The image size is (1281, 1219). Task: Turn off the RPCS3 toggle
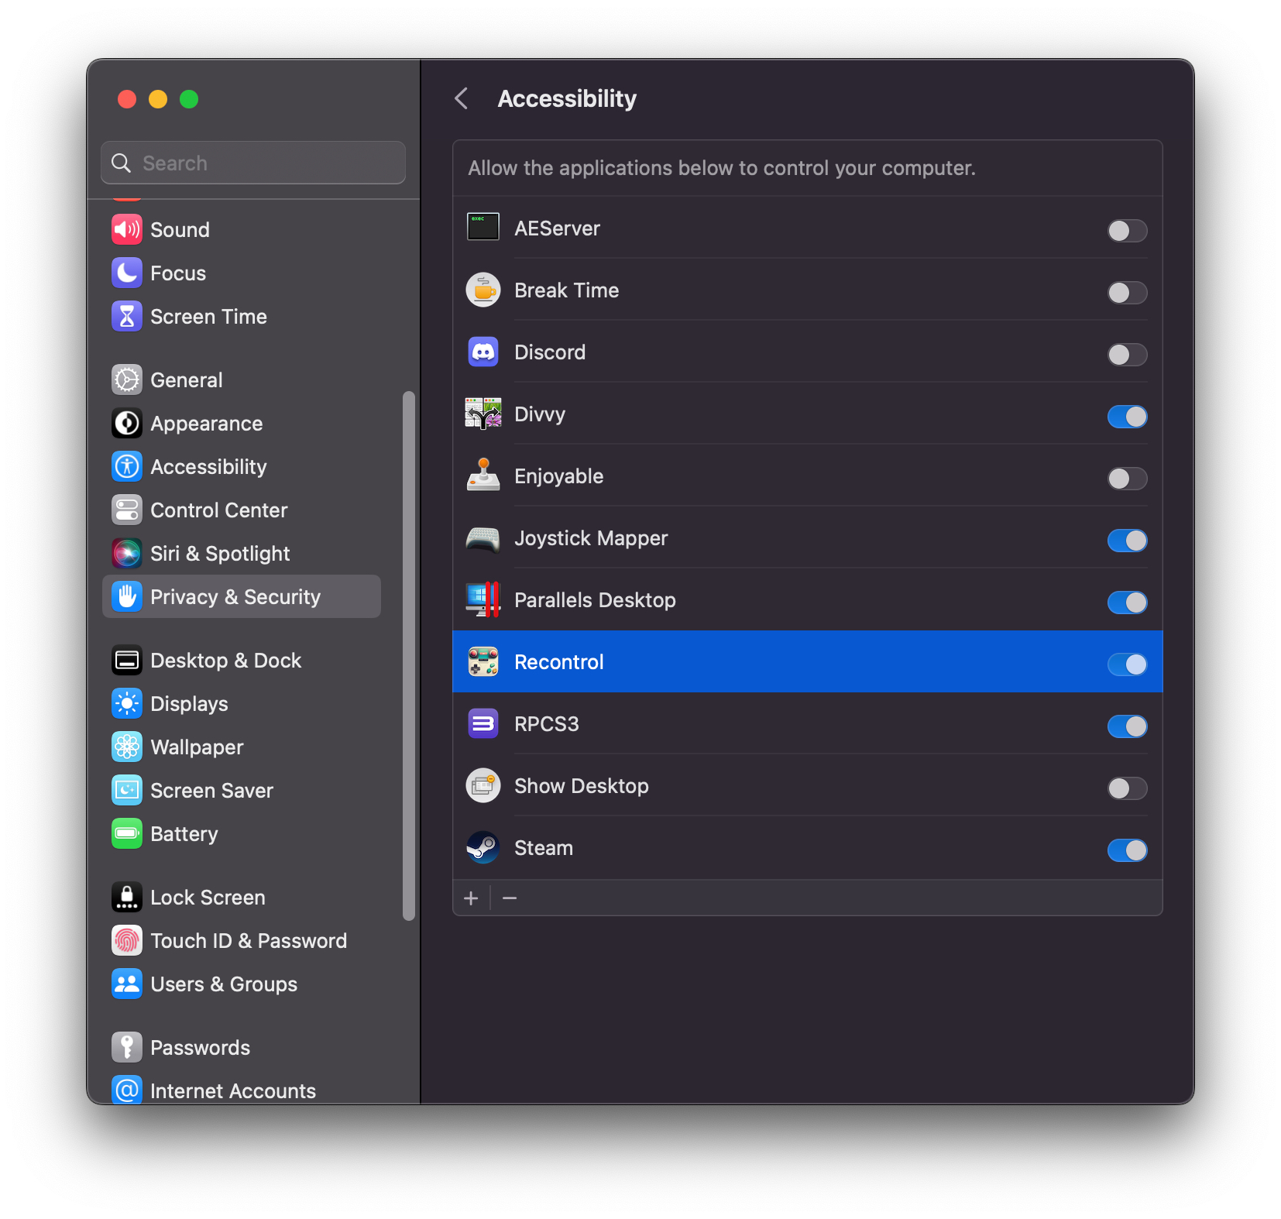point(1127,726)
